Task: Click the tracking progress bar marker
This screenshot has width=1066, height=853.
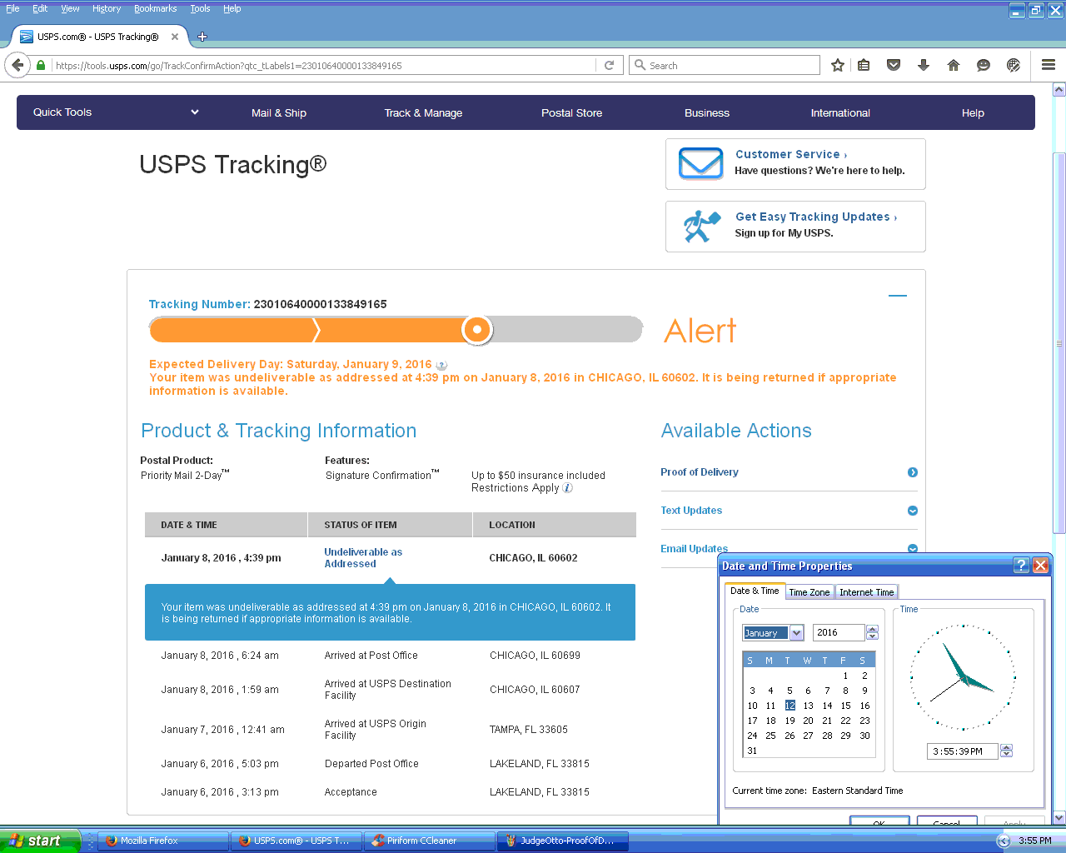Action: tap(477, 330)
